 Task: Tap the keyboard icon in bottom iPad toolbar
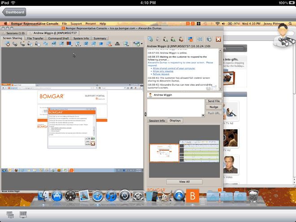click(x=23, y=215)
